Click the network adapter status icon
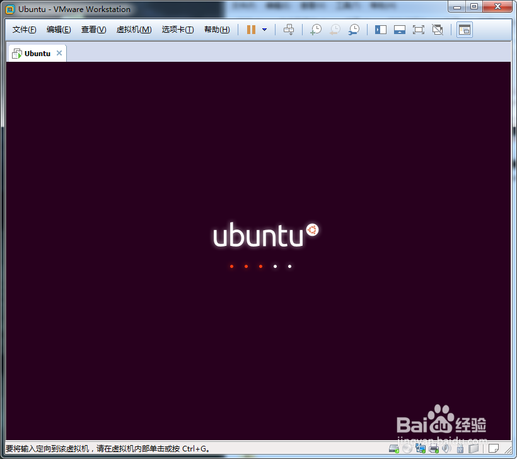517x459 pixels. tap(421, 448)
